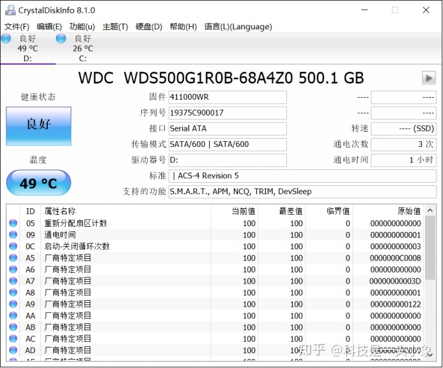
Task: Click the ID column header
Action: 30,211
